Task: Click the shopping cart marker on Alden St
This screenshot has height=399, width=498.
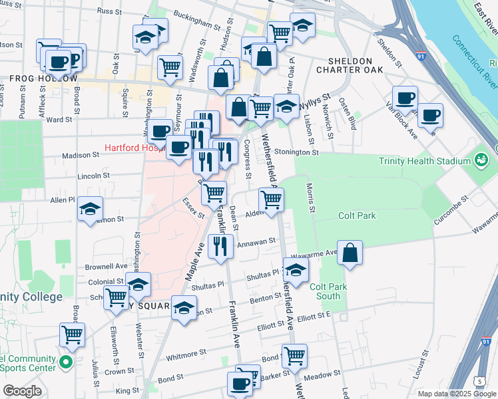Action: tap(271, 199)
